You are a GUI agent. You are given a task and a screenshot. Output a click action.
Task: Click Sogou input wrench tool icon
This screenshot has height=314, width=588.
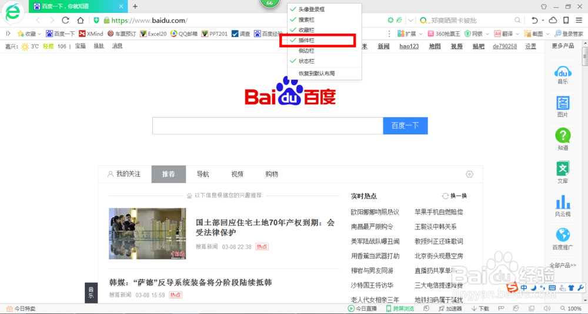580,288
